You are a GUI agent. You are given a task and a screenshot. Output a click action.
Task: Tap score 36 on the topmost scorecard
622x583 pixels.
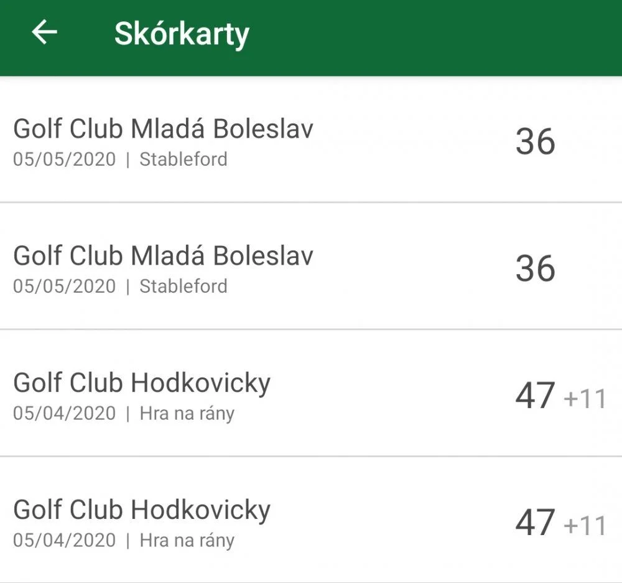tap(535, 141)
